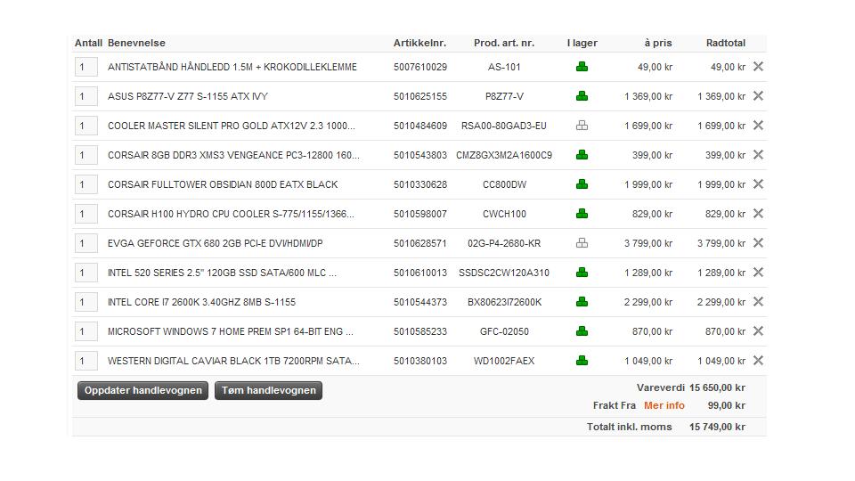The height and width of the screenshot is (481, 855).
Task: Click the Tøm handlevognen button
Action: click(268, 390)
